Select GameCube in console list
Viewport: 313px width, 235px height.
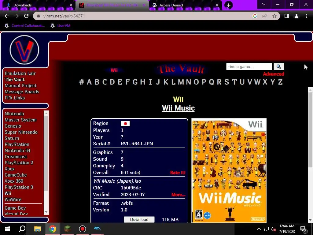[16, 175]
